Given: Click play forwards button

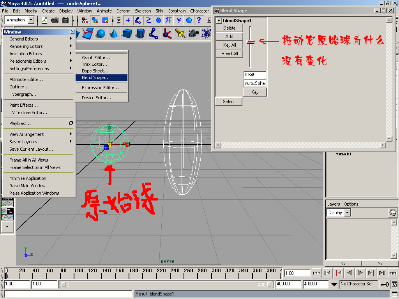Looking at the screenshot, I should pyautogui.click(x=360, y=273).
